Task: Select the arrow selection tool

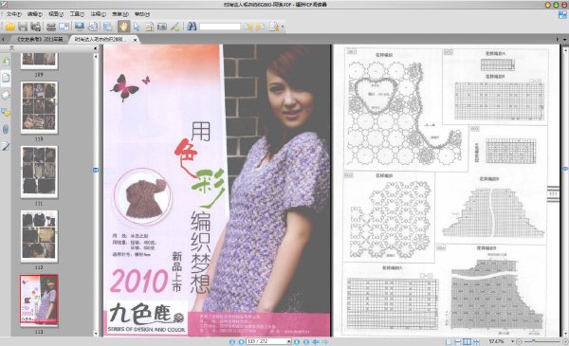Action: pyautogui.click(x=137, y=27)
